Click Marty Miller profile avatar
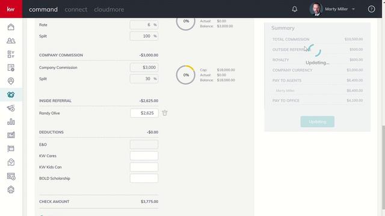385x216 pixels. (316, 9)
